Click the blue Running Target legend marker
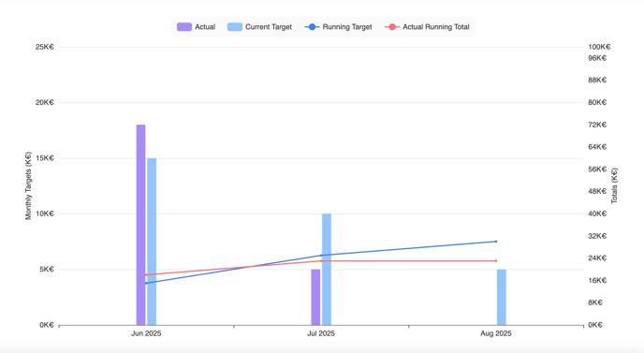The width and height of the screenshot is (644, 353). (312, 27)
